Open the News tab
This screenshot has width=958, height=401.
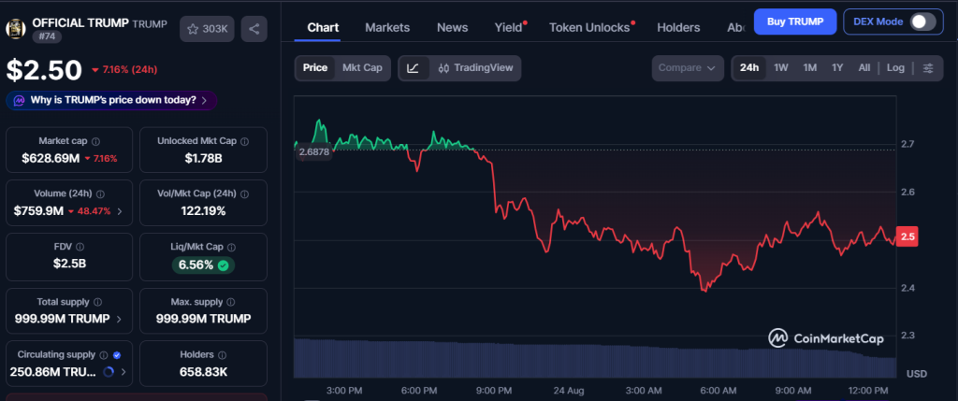click(x=452, y=27)
